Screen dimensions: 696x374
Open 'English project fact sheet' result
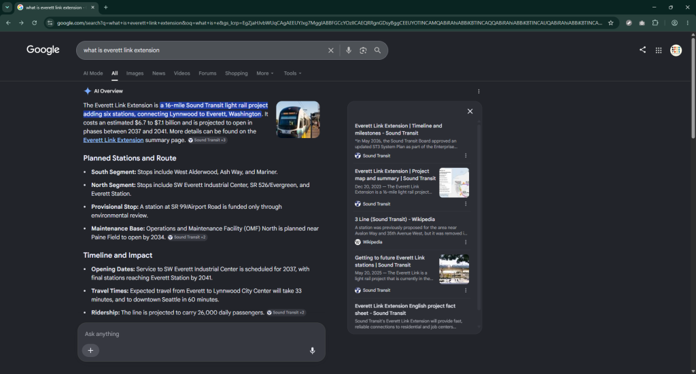[x=405, y=309]
